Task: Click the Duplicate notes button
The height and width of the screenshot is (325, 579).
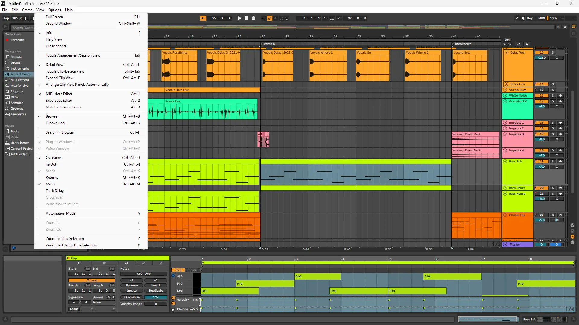Action: point(156,291)
